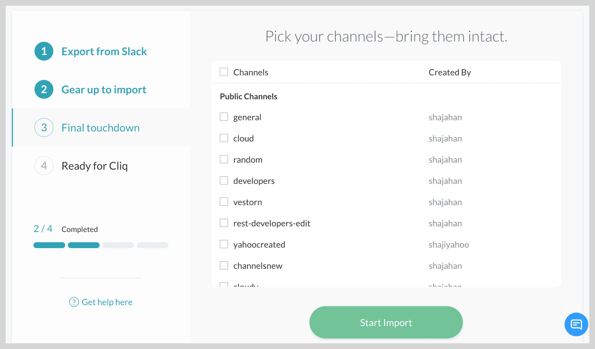The height and width of the screenshot is (349, 595).
Task: Select the rest-developers-edit checkbox
Action: (x=224, y=223)
